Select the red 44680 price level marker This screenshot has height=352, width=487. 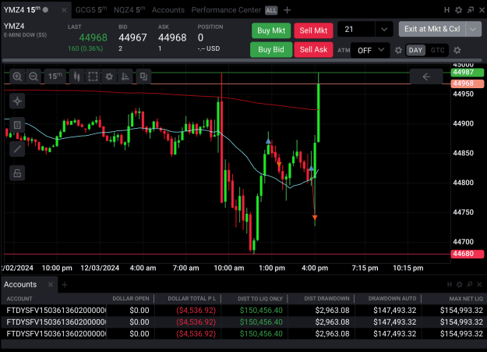(467, 254)
